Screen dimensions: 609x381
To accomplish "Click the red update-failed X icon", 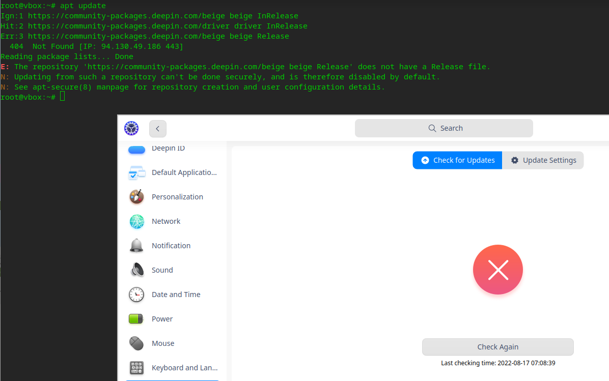I will click(x=498, y=270).
